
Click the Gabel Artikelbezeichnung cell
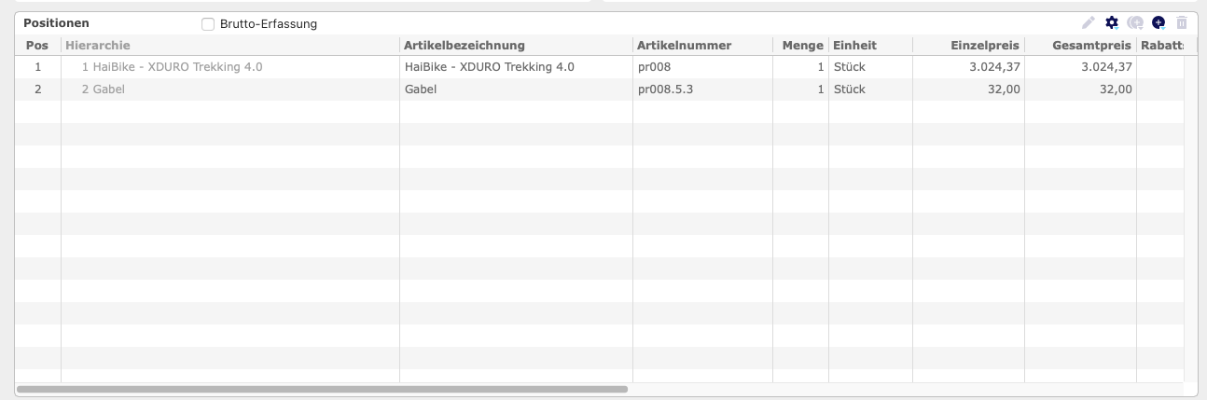click(x=516, y=90)
